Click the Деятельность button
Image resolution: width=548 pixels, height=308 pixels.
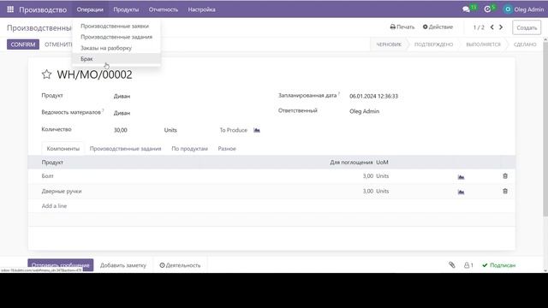(x=180, y=265)
